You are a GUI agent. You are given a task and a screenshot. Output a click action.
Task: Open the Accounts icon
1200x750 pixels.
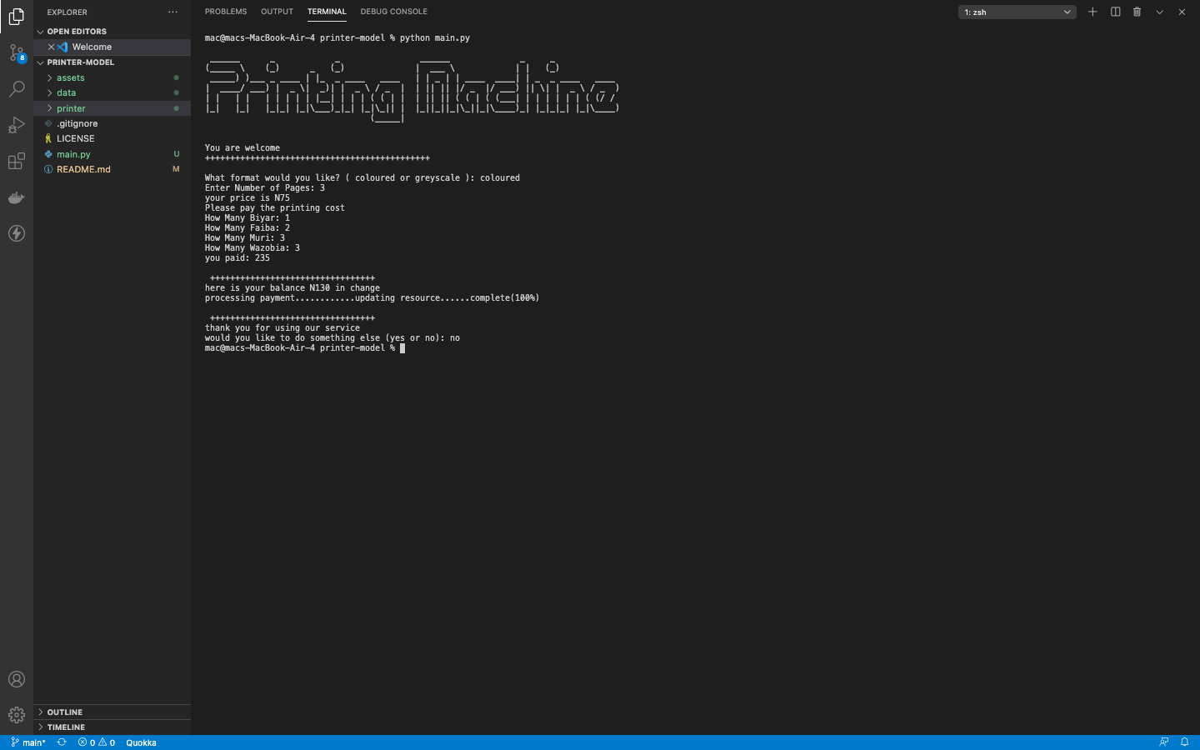click(x=17, y=679)
